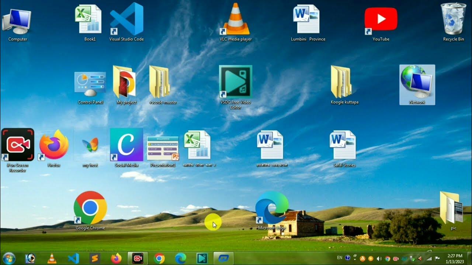This screenshot has width=472, height=265.
Task: Click the blue help question mark in the tray
Action: (347, 258)
